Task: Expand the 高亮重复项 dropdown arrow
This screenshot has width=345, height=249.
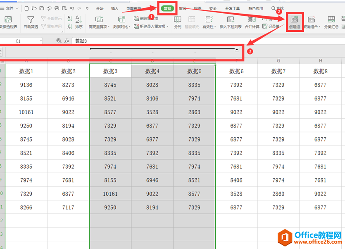Action: pos(109,26)
